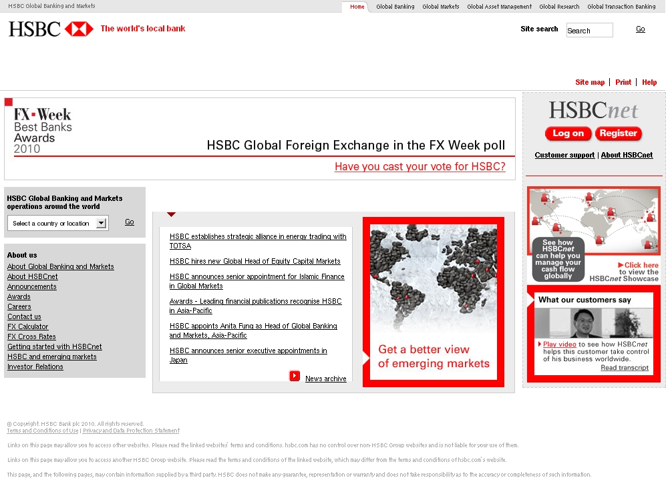Open Getting started with HSBCnet link
This screenshot has height=486, width=666.
(x=54, y=346)
